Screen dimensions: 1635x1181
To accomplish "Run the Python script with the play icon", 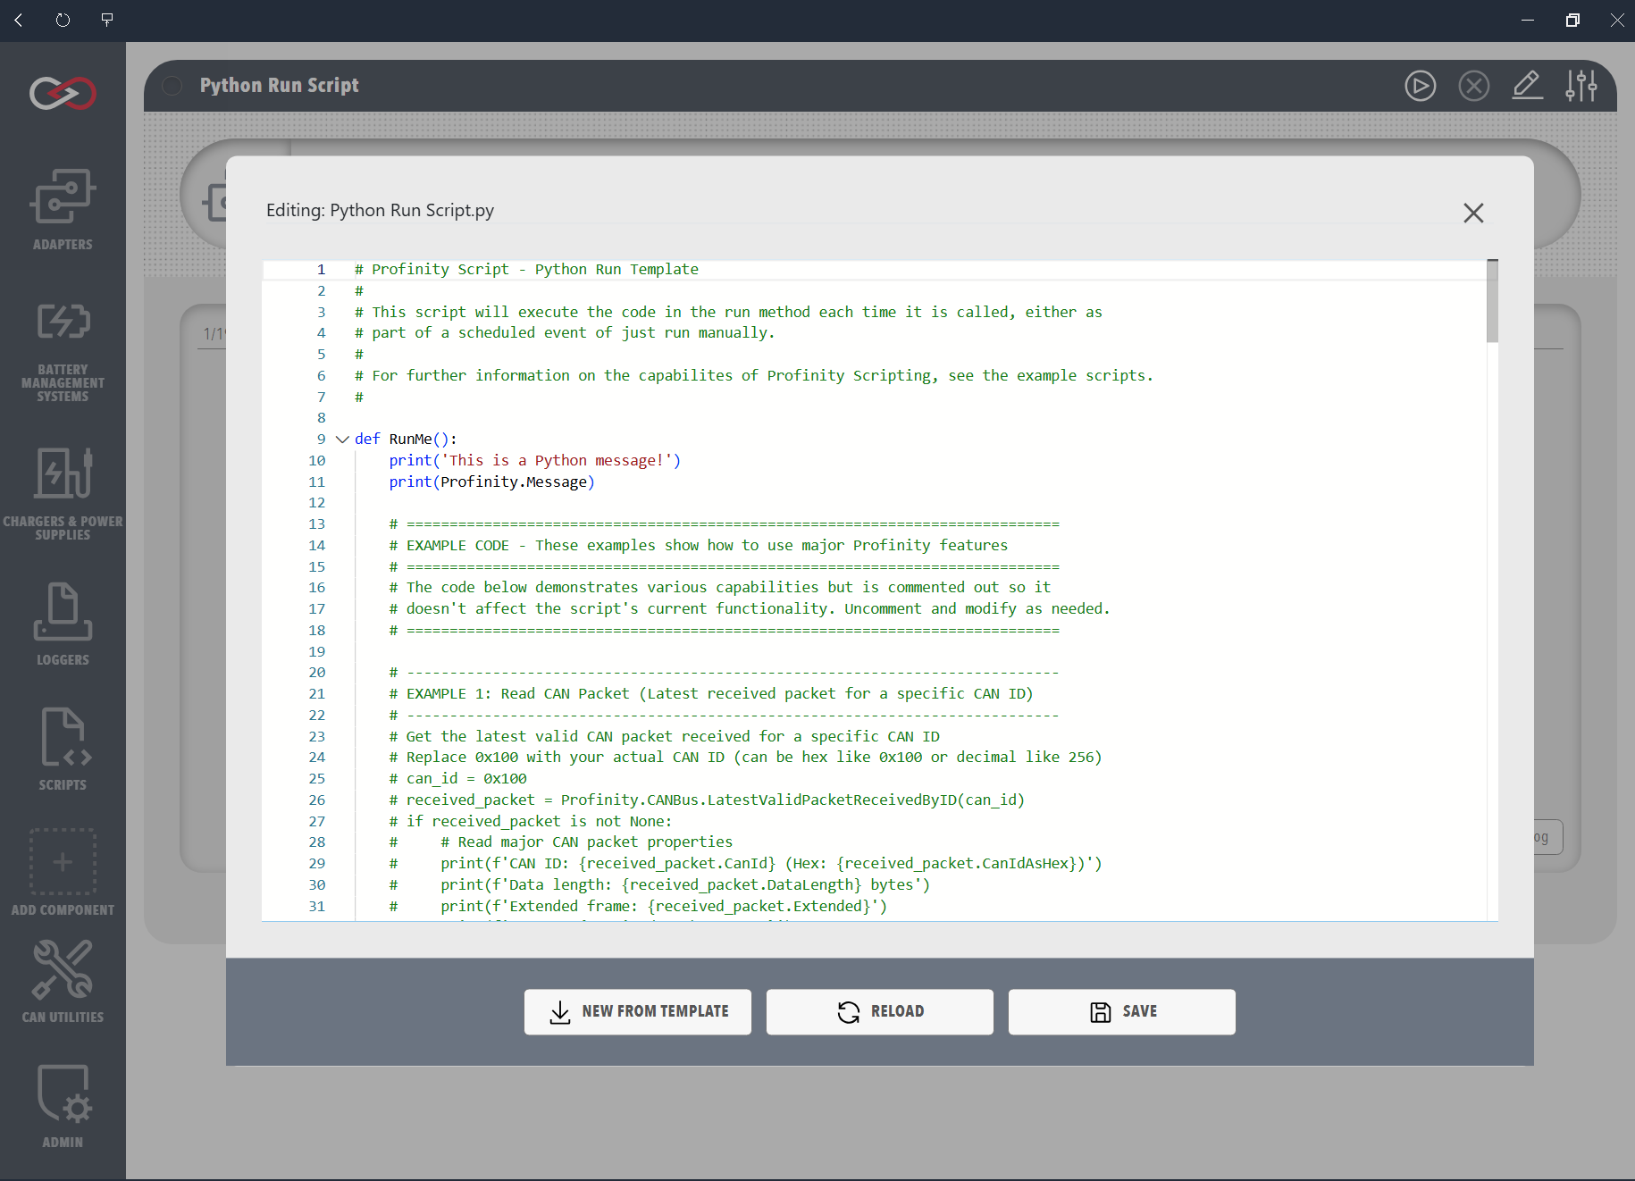I will coord(1421,86).
